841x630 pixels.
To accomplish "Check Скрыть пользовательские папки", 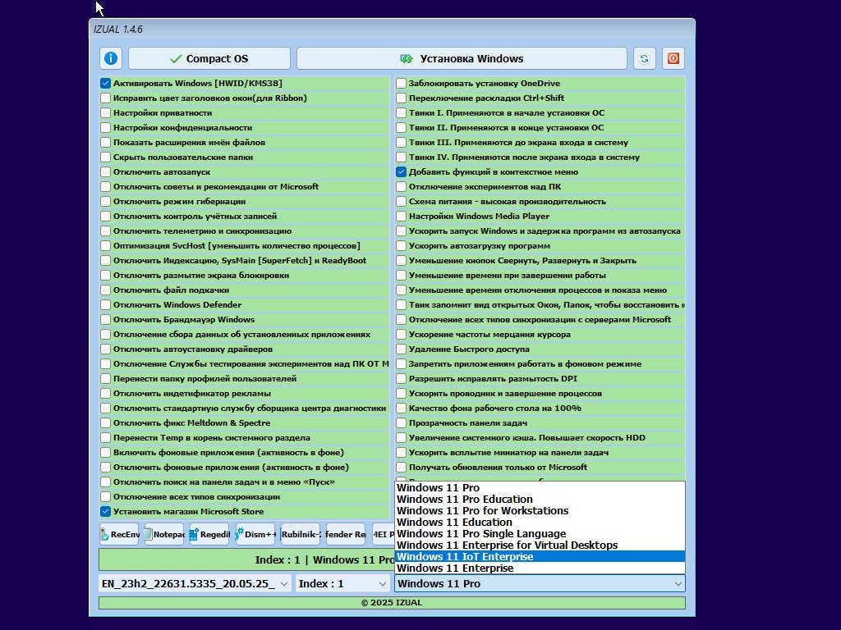I will [105, 157].
